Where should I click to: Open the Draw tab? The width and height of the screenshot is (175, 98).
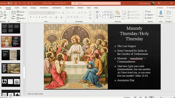[25, 8]
